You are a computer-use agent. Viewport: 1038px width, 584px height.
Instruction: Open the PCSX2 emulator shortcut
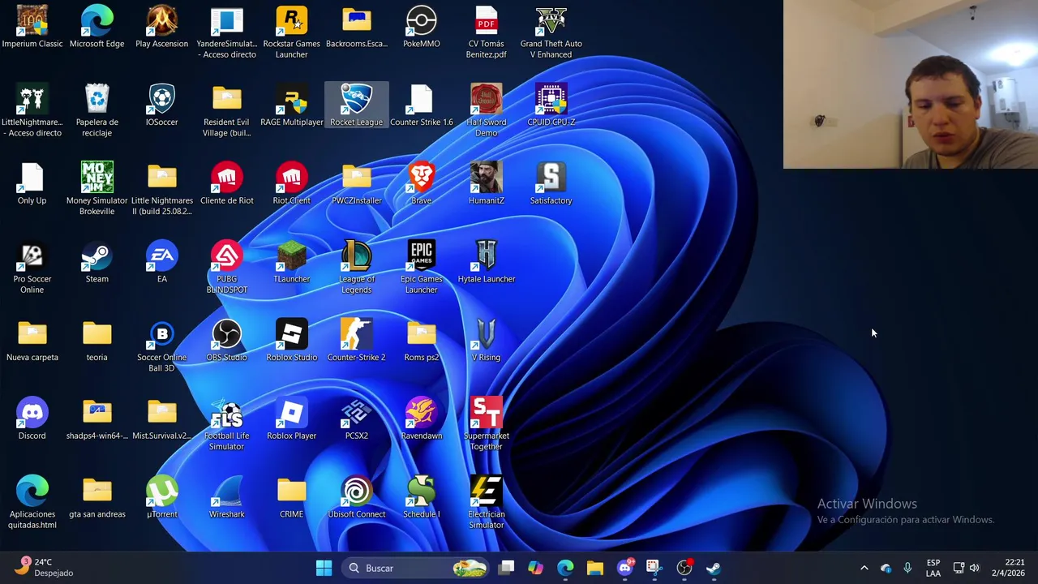pos(357,419)
